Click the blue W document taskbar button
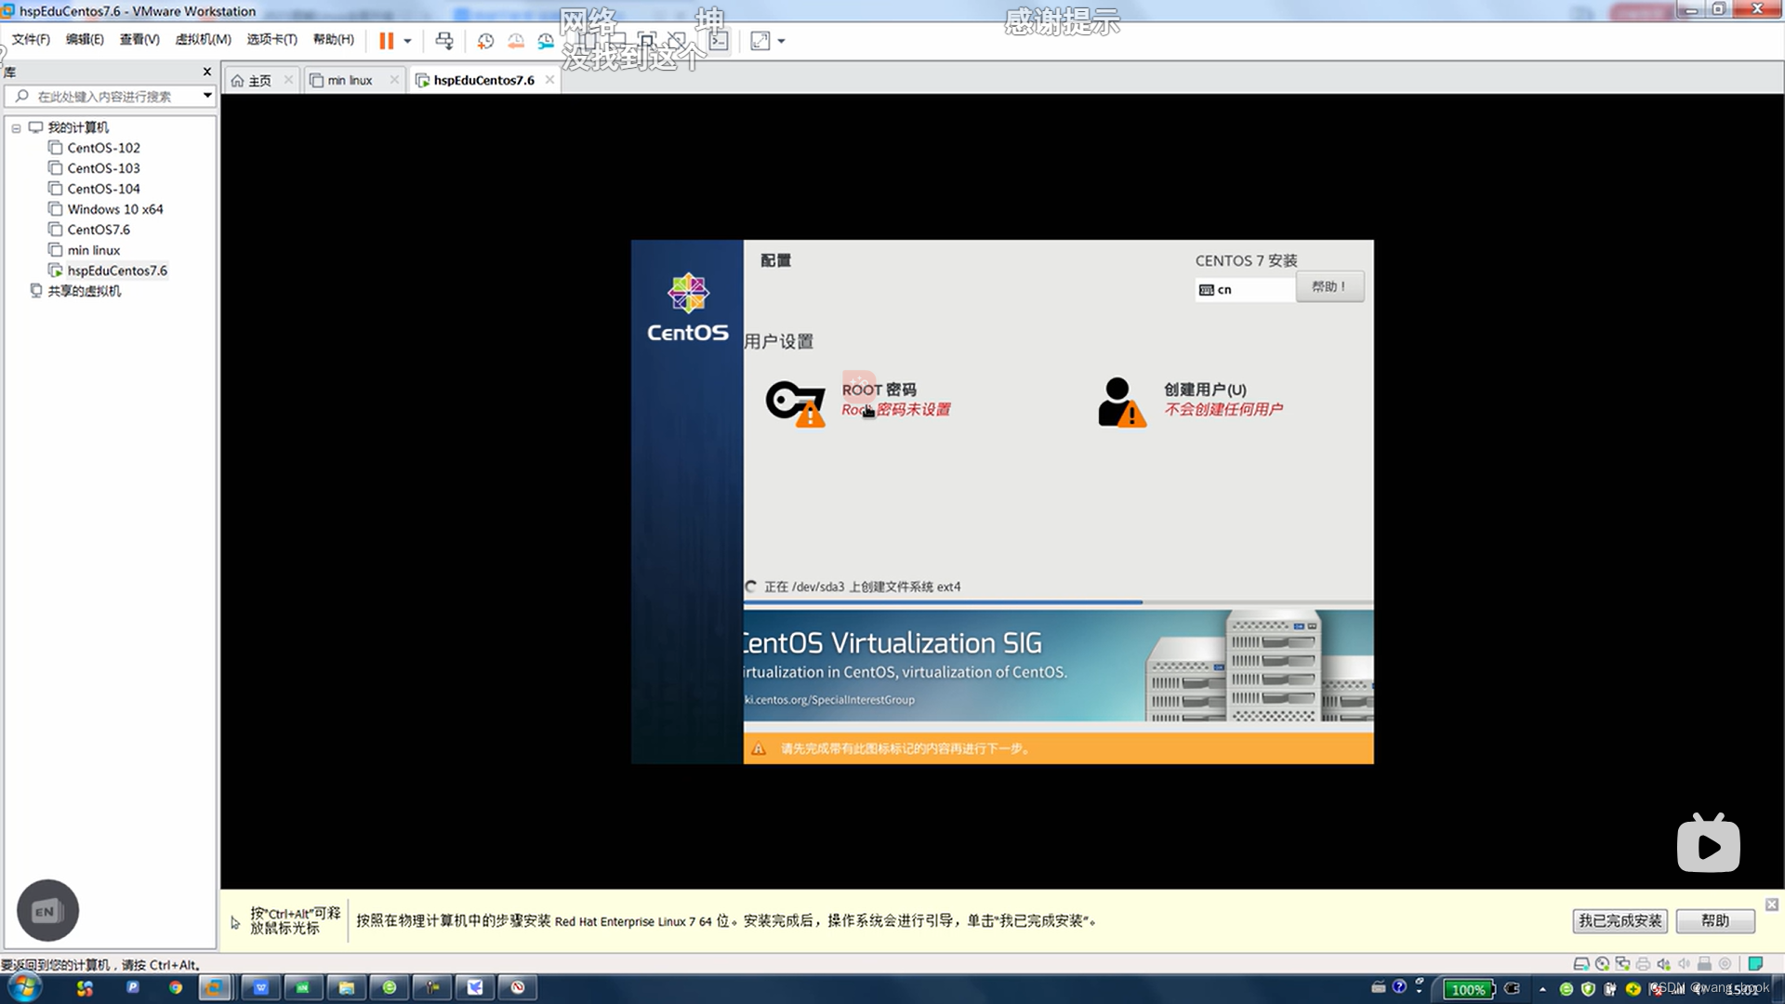This screenshot has height=1004, width=1785. point(260,987)
